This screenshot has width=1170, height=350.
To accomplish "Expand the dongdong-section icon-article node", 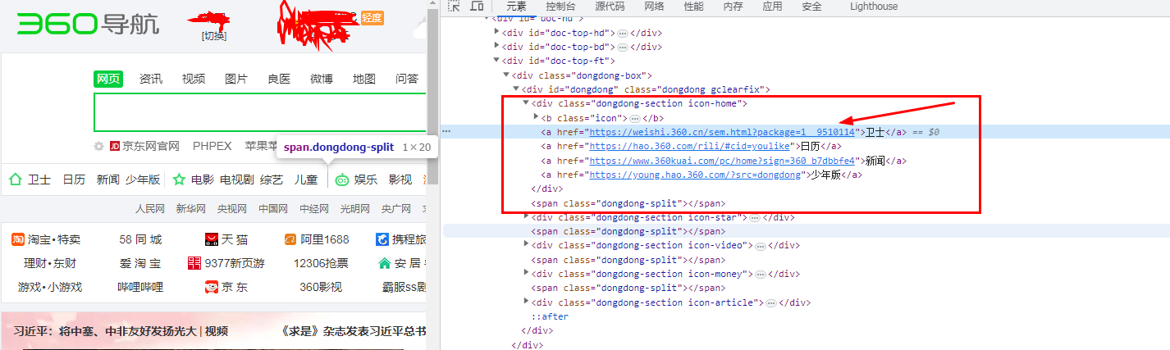I will [526, 302].
